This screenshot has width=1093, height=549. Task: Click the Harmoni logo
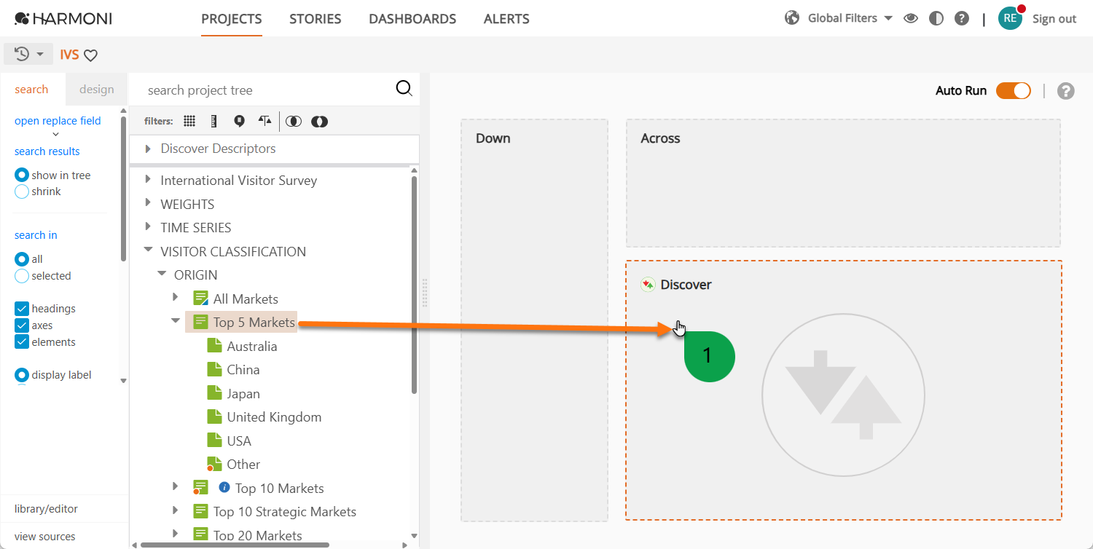[63, 18]
